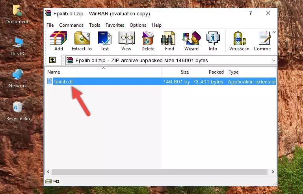Sort by Size column header

pyautogui.click(x=176, y=72)
